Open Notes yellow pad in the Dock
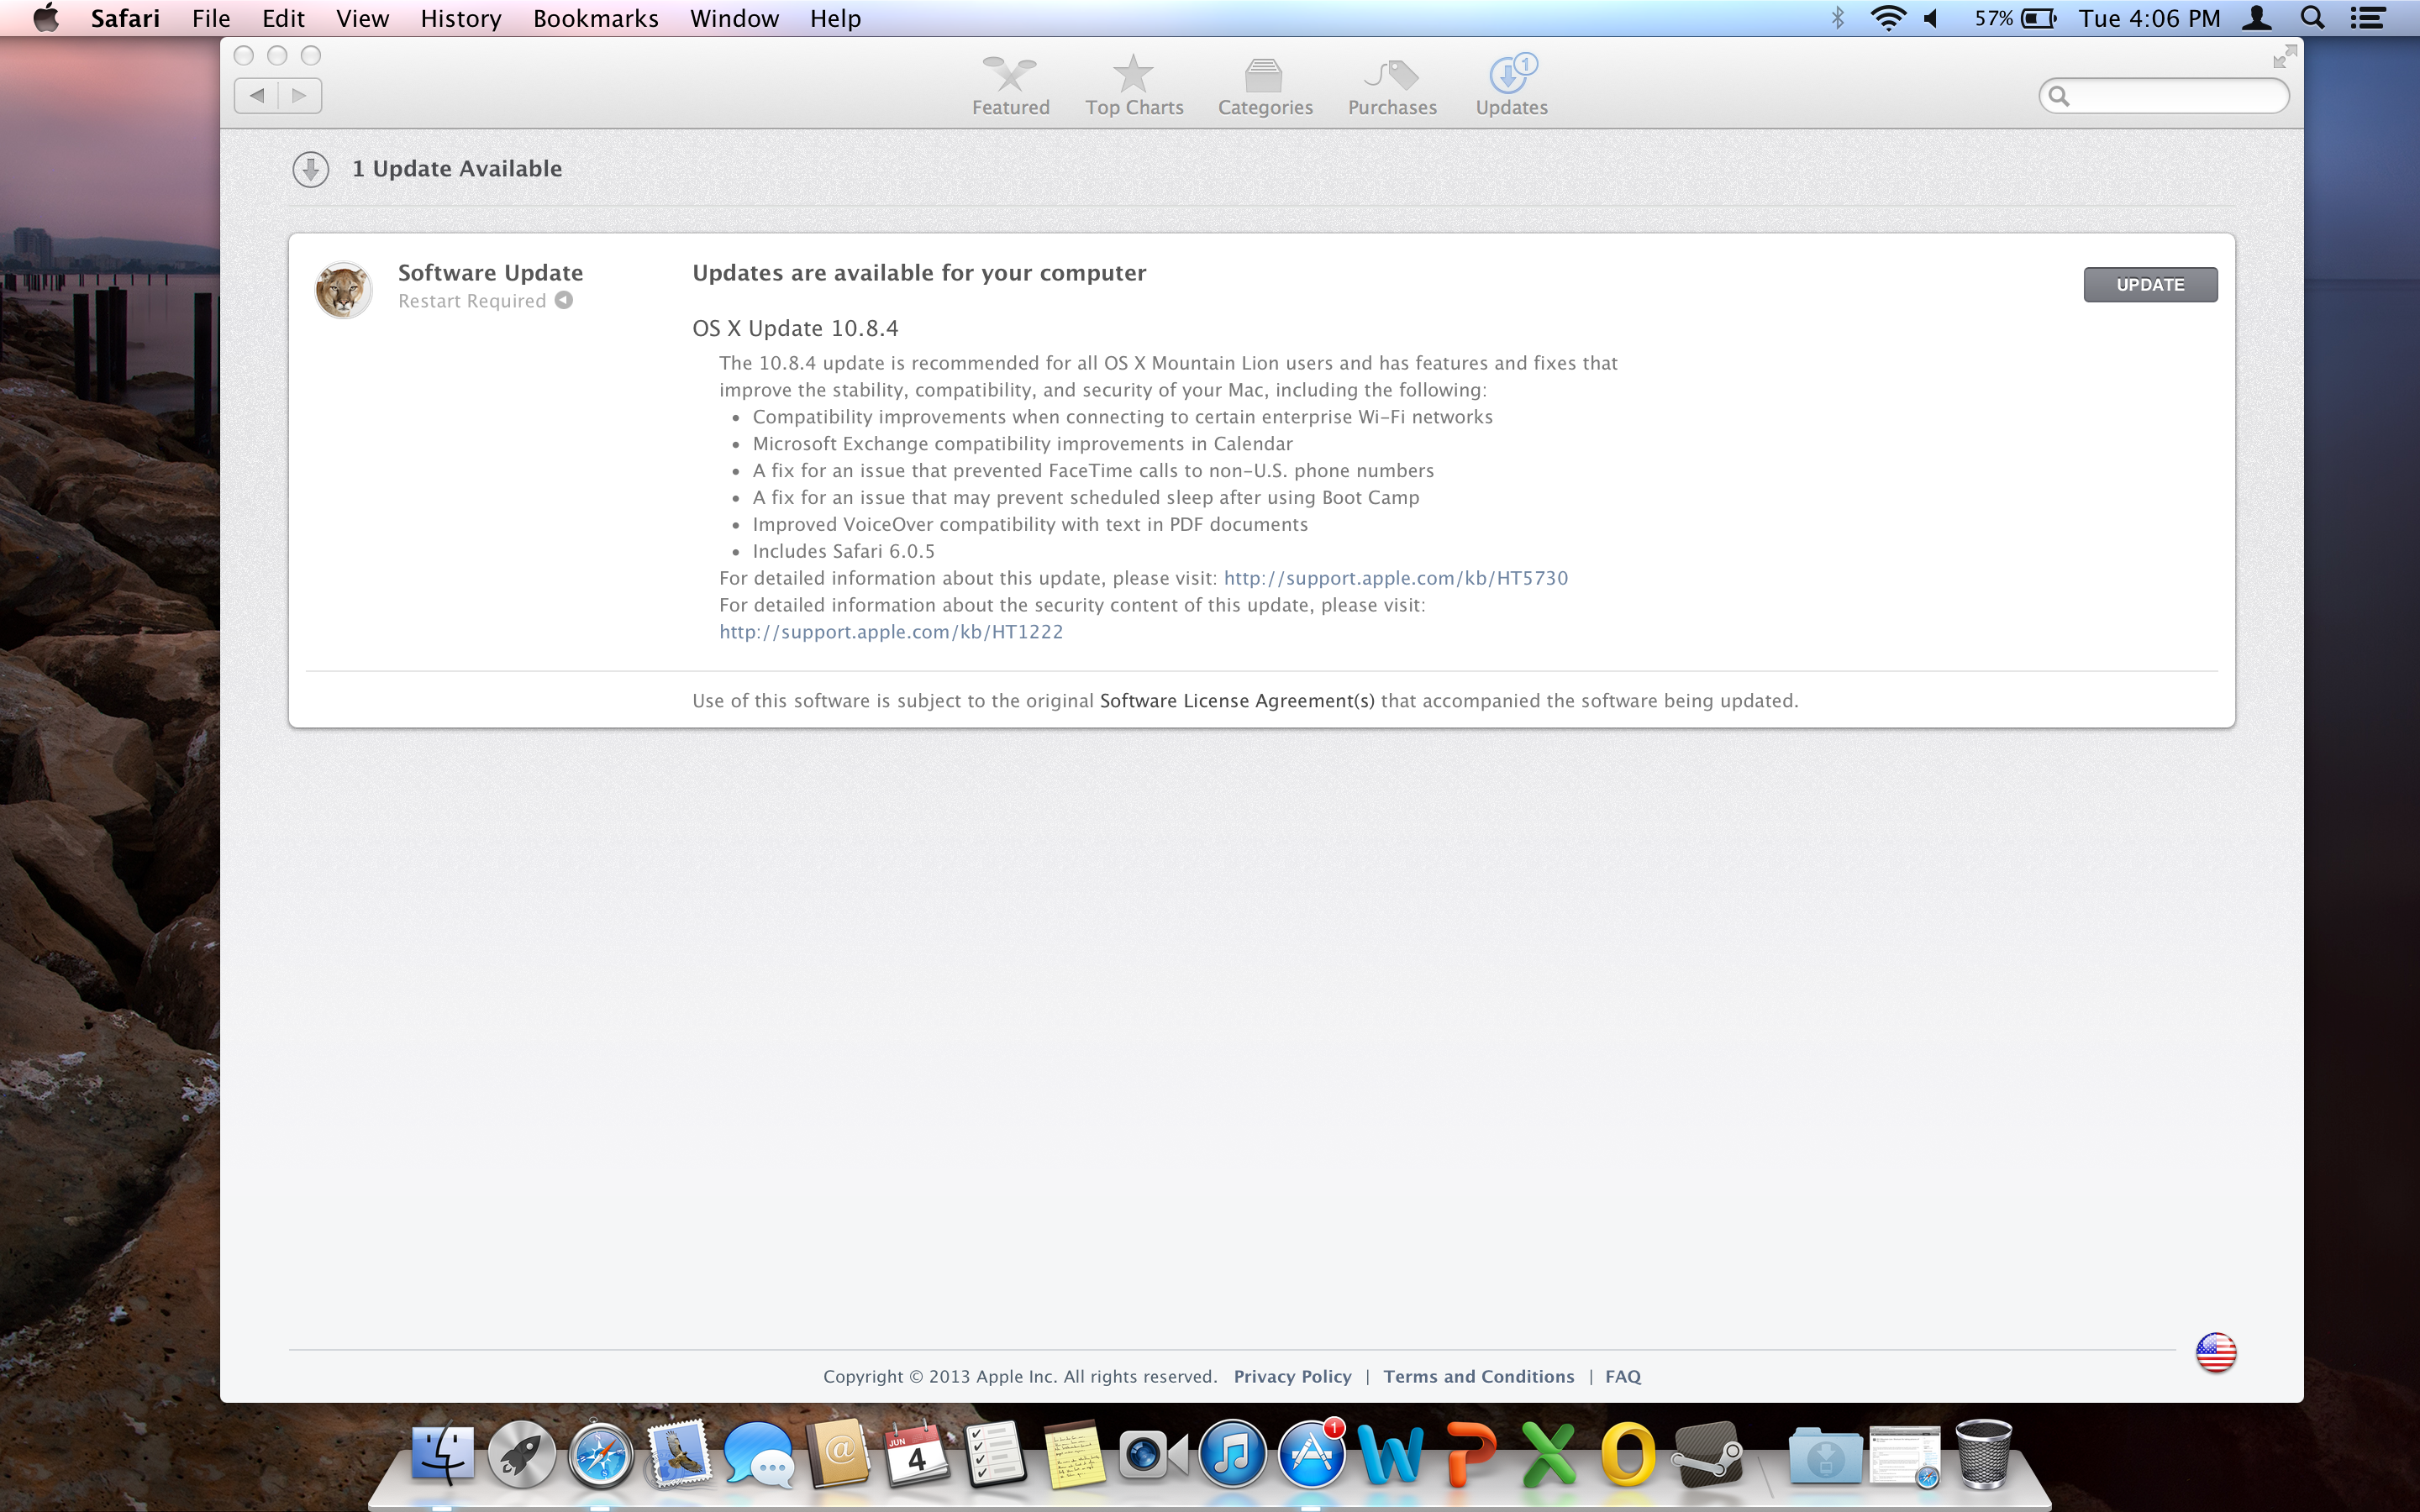 pyautogui.click(x=1074, y=1455)
